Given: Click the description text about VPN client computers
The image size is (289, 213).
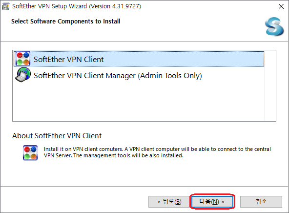Looking at the screenshot, I should coord(157,152).
